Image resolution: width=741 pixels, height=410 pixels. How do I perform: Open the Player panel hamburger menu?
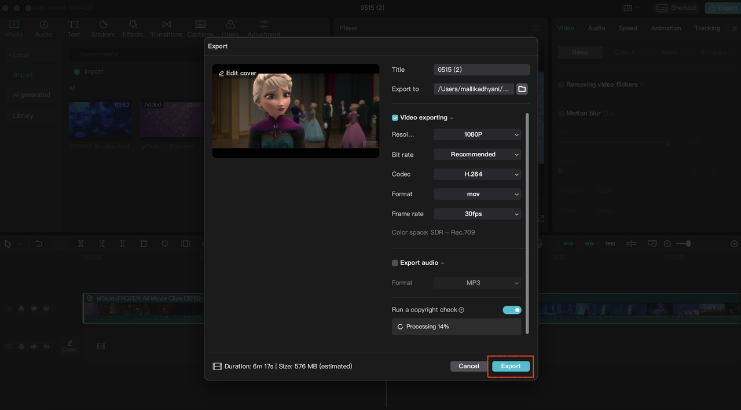[x=536, y=28]
